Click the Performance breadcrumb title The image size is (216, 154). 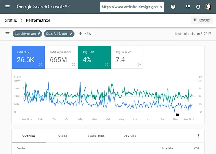[x=38, y=20]
